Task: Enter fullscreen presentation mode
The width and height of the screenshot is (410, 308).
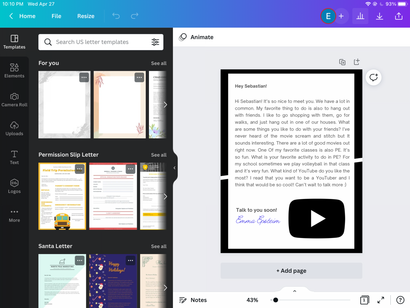Action: [x=381, y=300]
